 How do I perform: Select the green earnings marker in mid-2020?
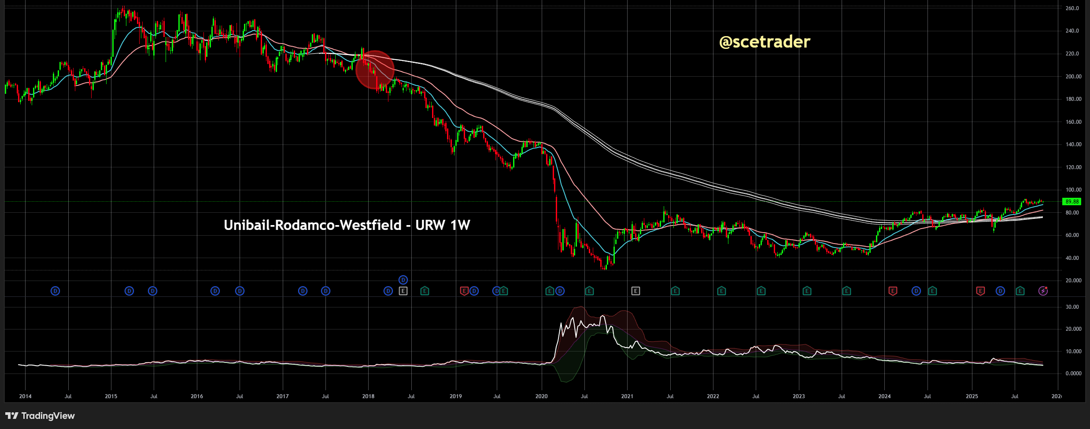coord(589,291)
